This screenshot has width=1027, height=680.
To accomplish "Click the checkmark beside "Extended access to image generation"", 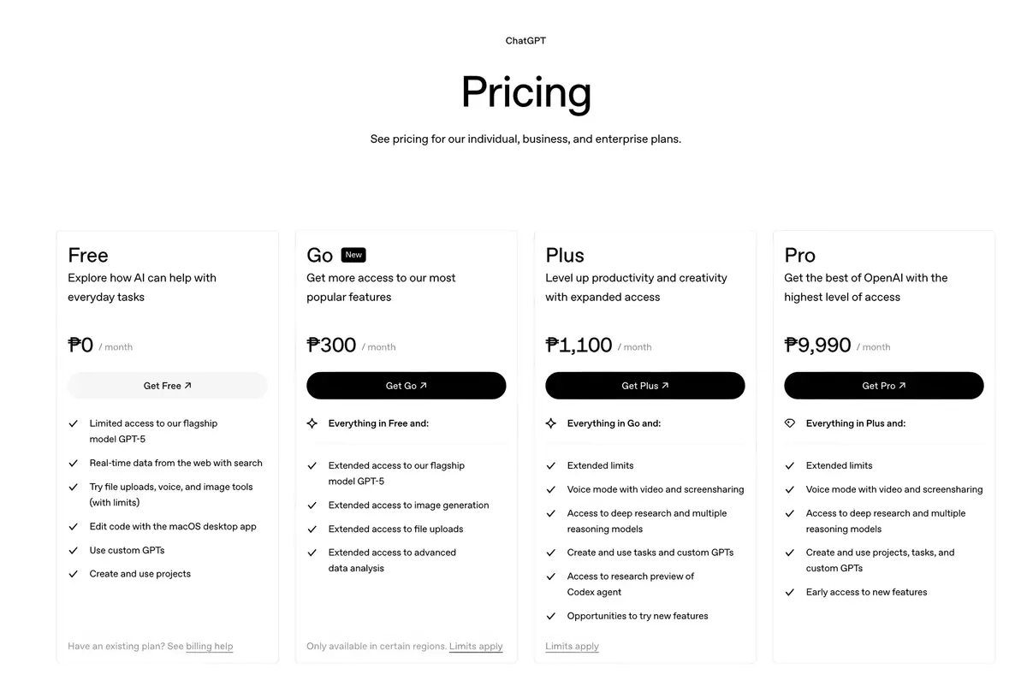I will [x=312, y=506].
